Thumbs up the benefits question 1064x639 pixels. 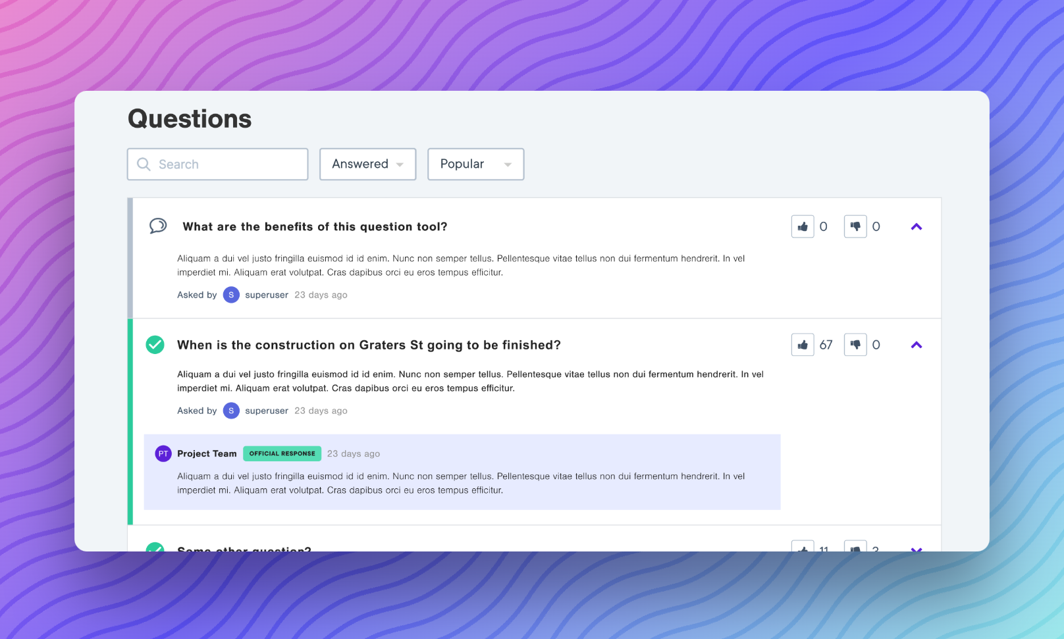click(x=803, y=226)
